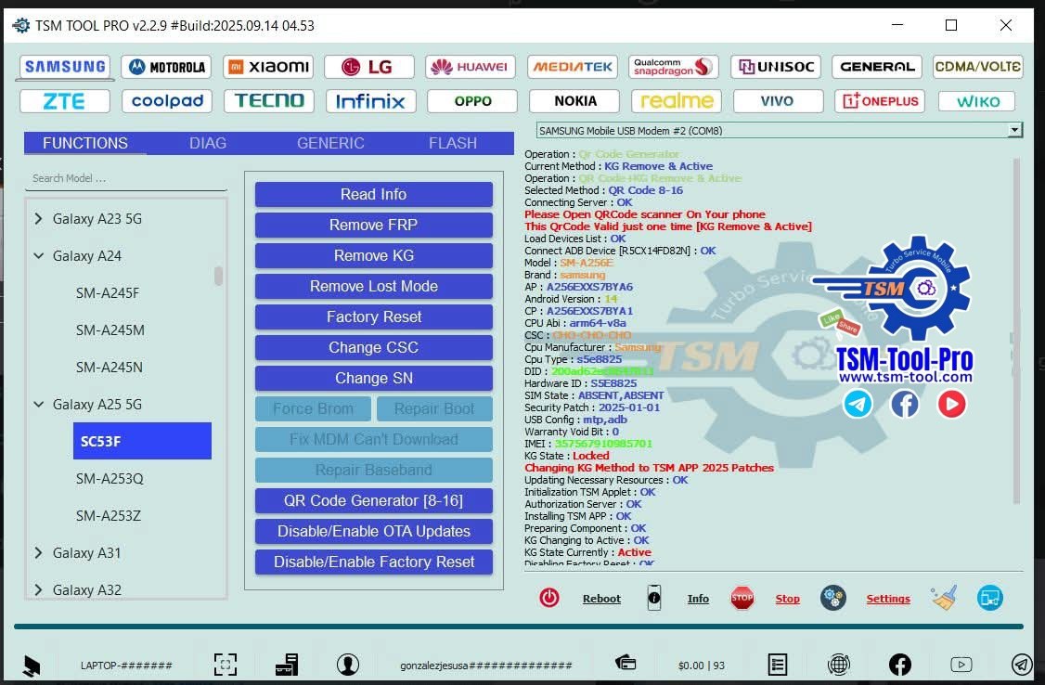This screenshot has width=1045, height=685.
Task: Open the Infinix brand section
Action: [370, 101]
